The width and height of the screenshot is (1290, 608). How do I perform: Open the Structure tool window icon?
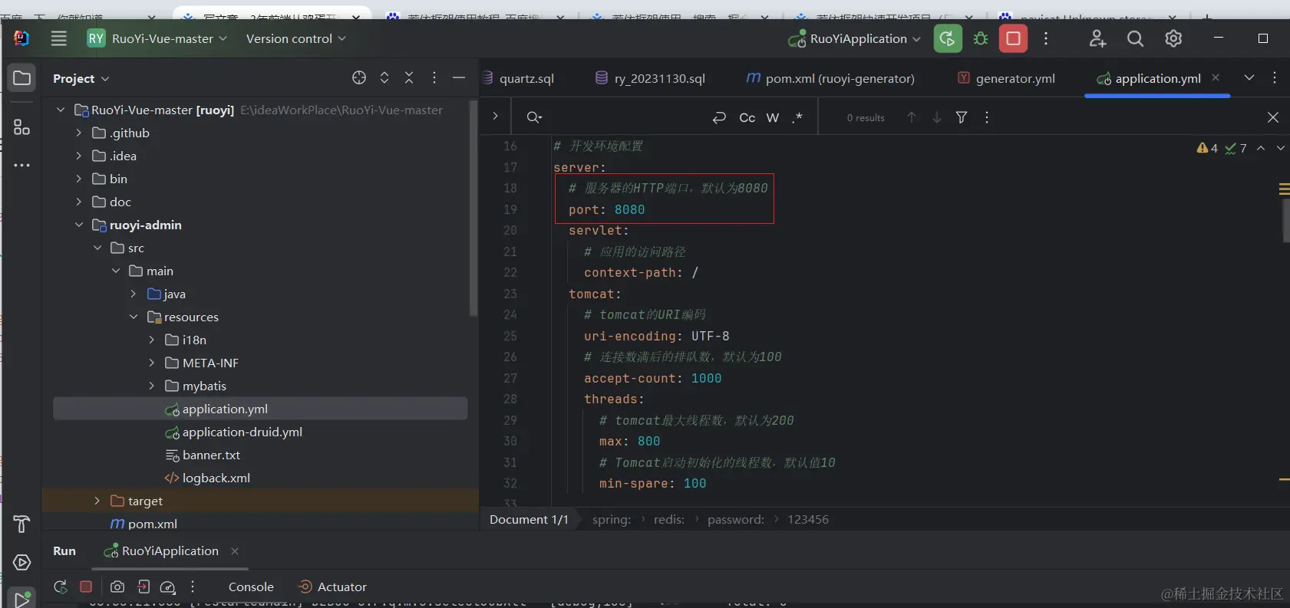tap(21, 127)
